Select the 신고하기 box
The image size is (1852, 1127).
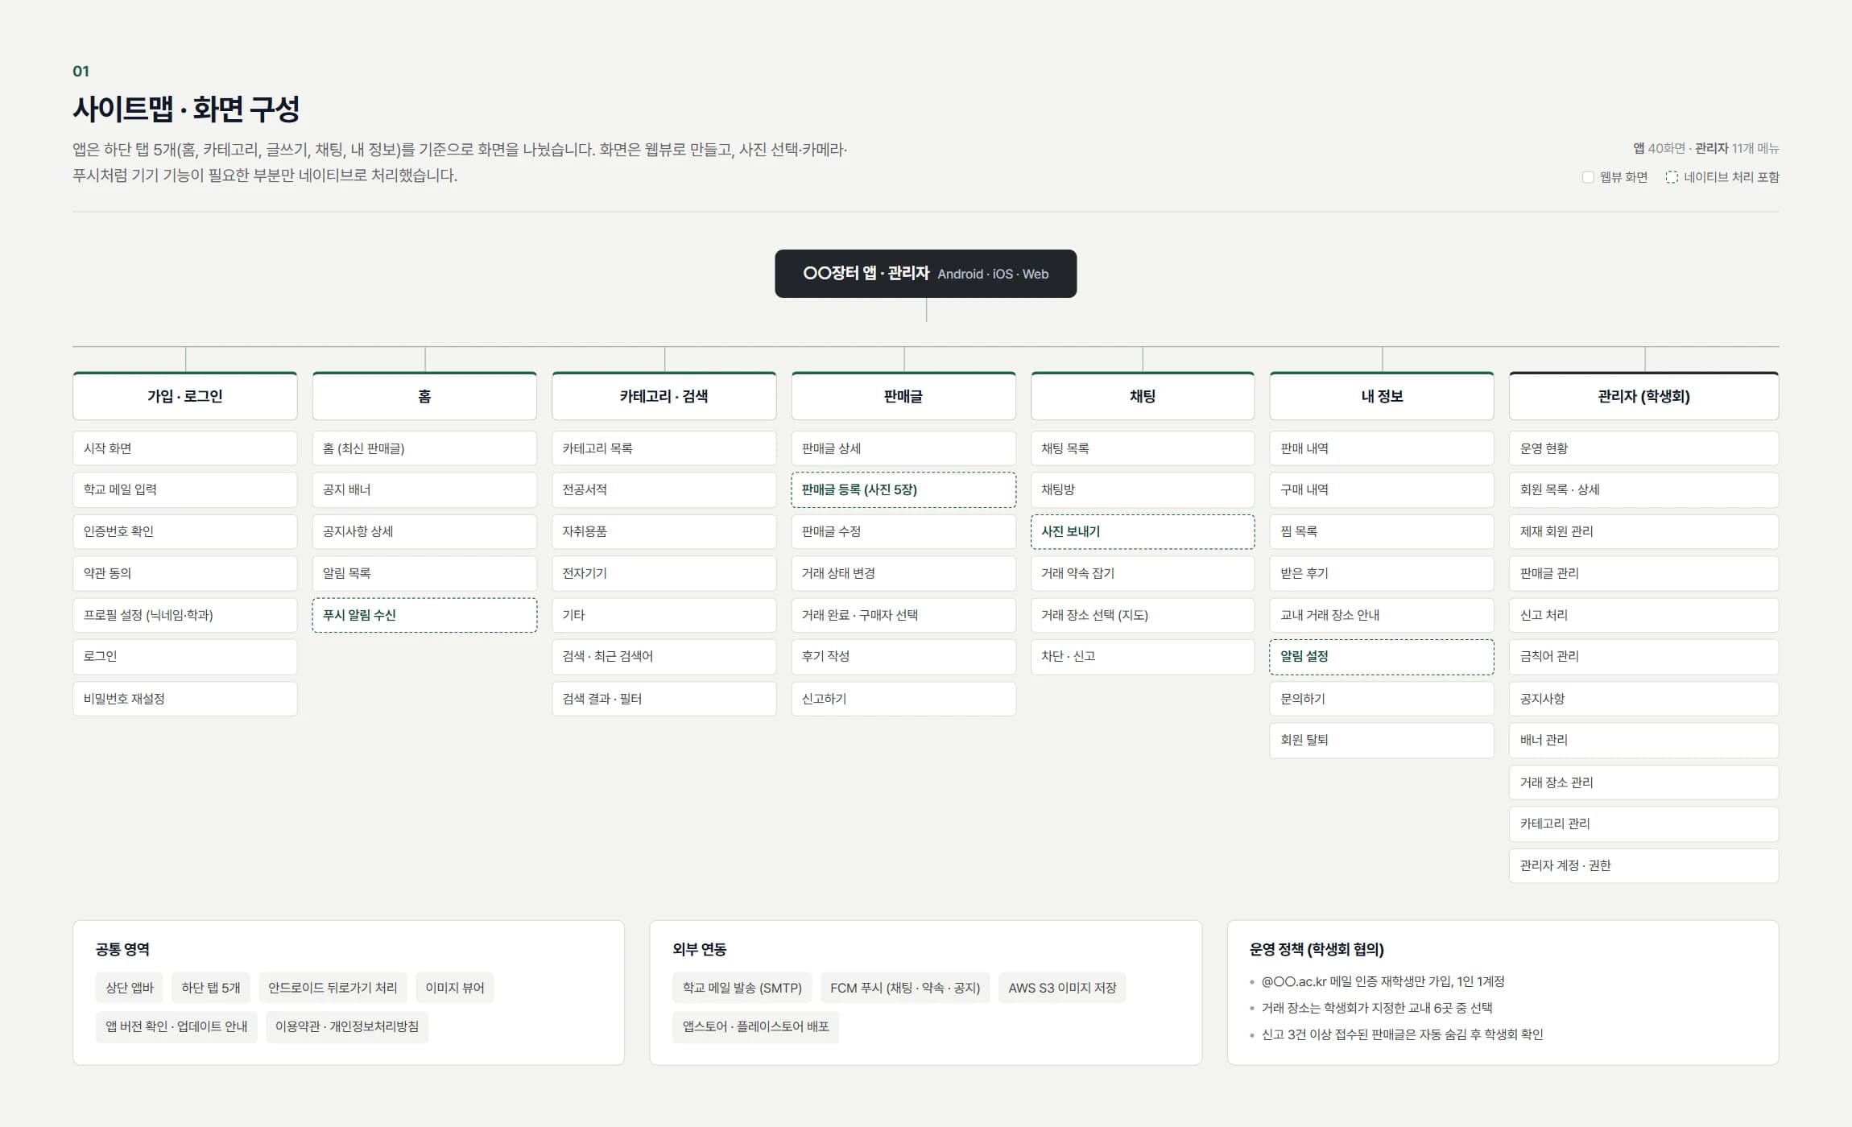tap(903, 699)
